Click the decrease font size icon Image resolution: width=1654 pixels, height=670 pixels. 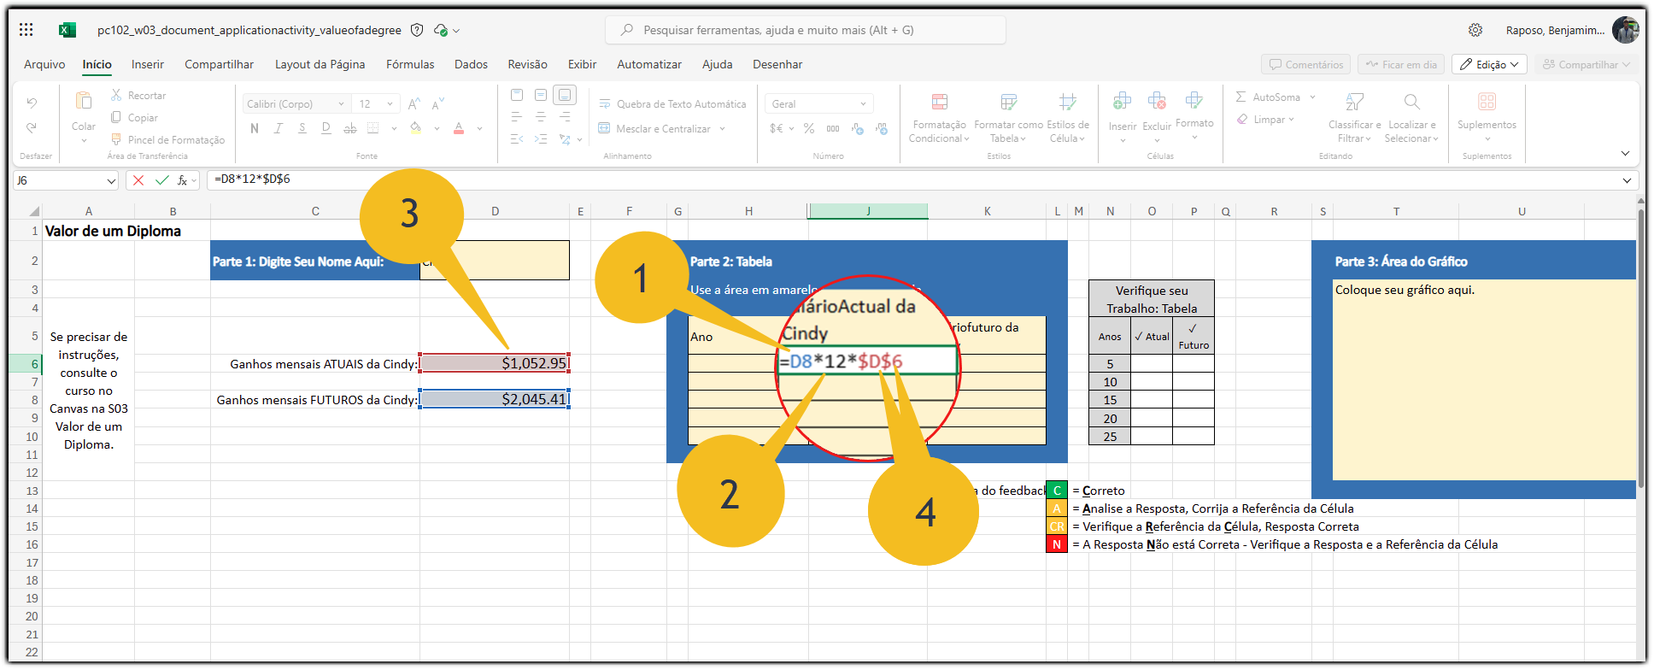click(438, 104)
